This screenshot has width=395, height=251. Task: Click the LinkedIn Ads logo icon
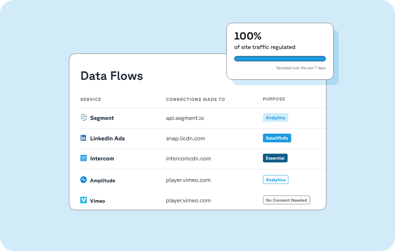(x=83, y=138)
